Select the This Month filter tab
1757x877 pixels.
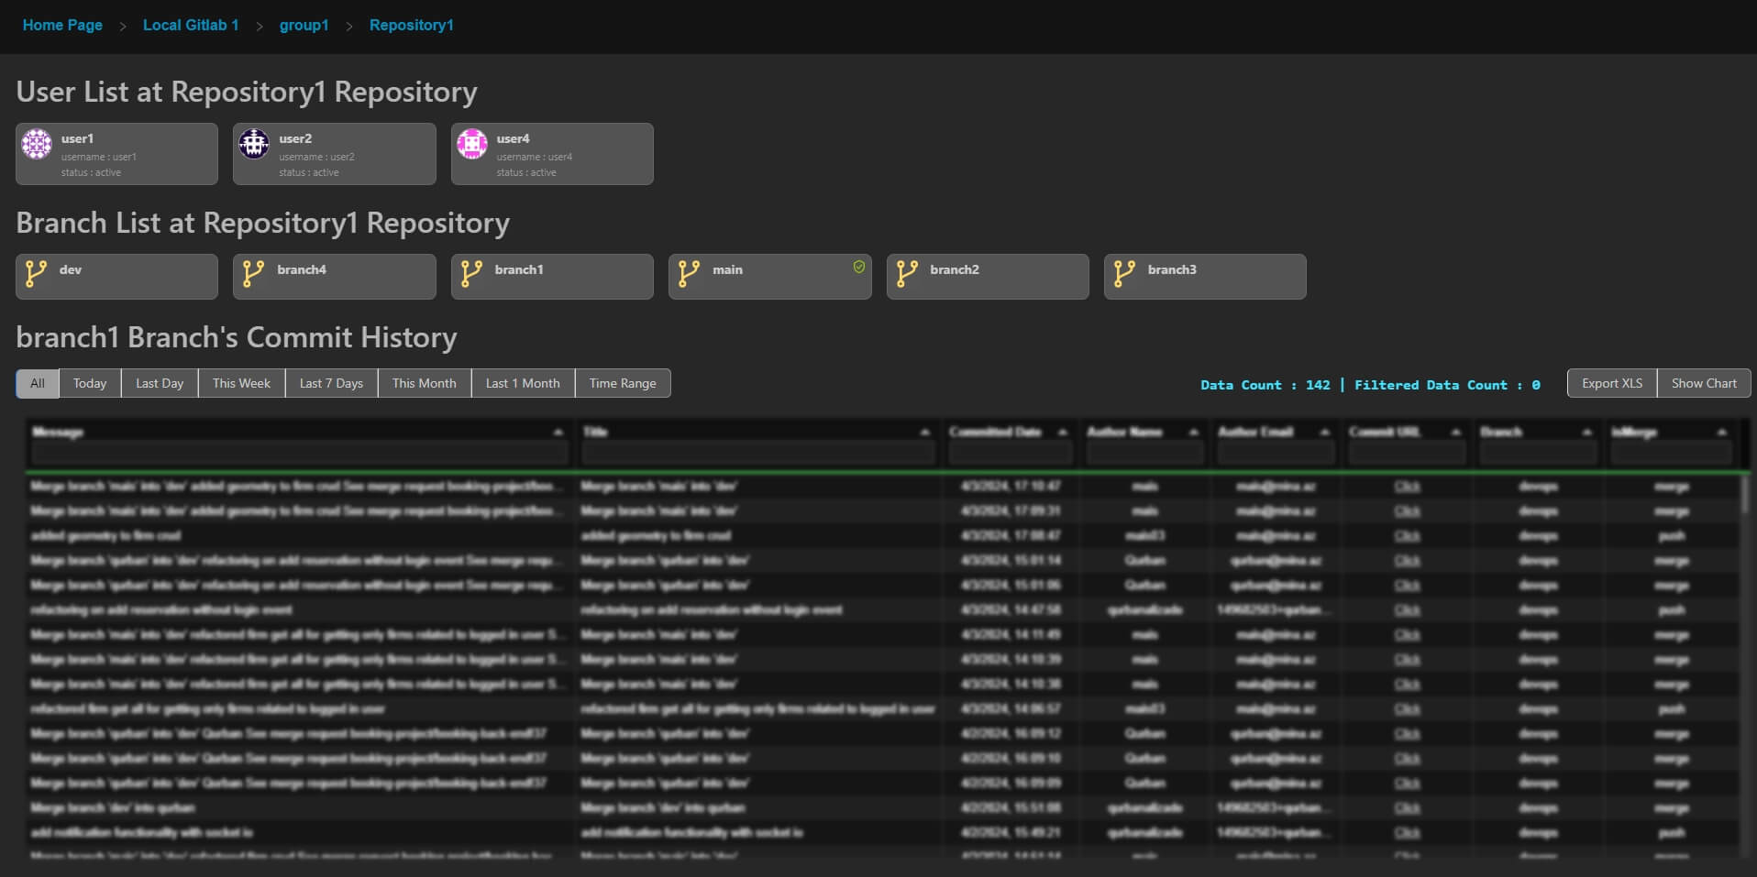424,383
